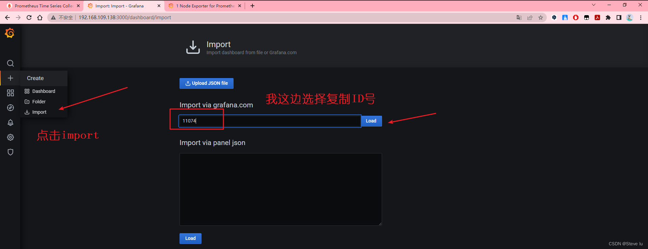648x249 pixels.
Task: Click the "Import via grafana.com" heading text
Action: coord(216,105)
